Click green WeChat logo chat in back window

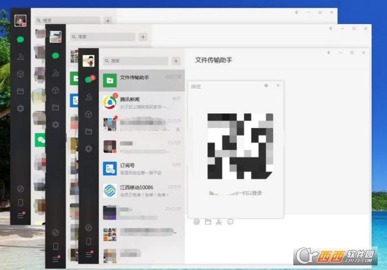[x=40, y=140]
